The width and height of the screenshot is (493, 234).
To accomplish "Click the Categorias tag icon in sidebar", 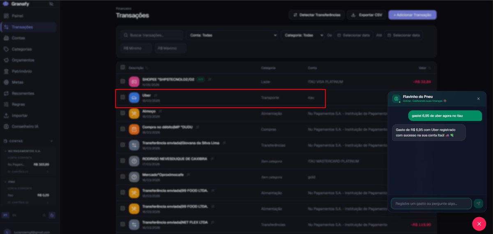I will (6, 49).
